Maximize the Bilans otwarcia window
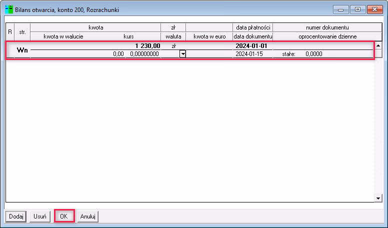The image size is (388, 228). click(x=357, y=9)
